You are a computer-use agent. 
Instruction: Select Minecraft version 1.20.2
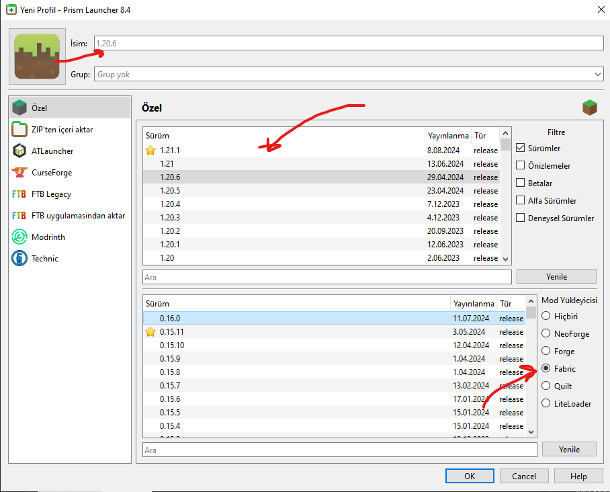322,231
